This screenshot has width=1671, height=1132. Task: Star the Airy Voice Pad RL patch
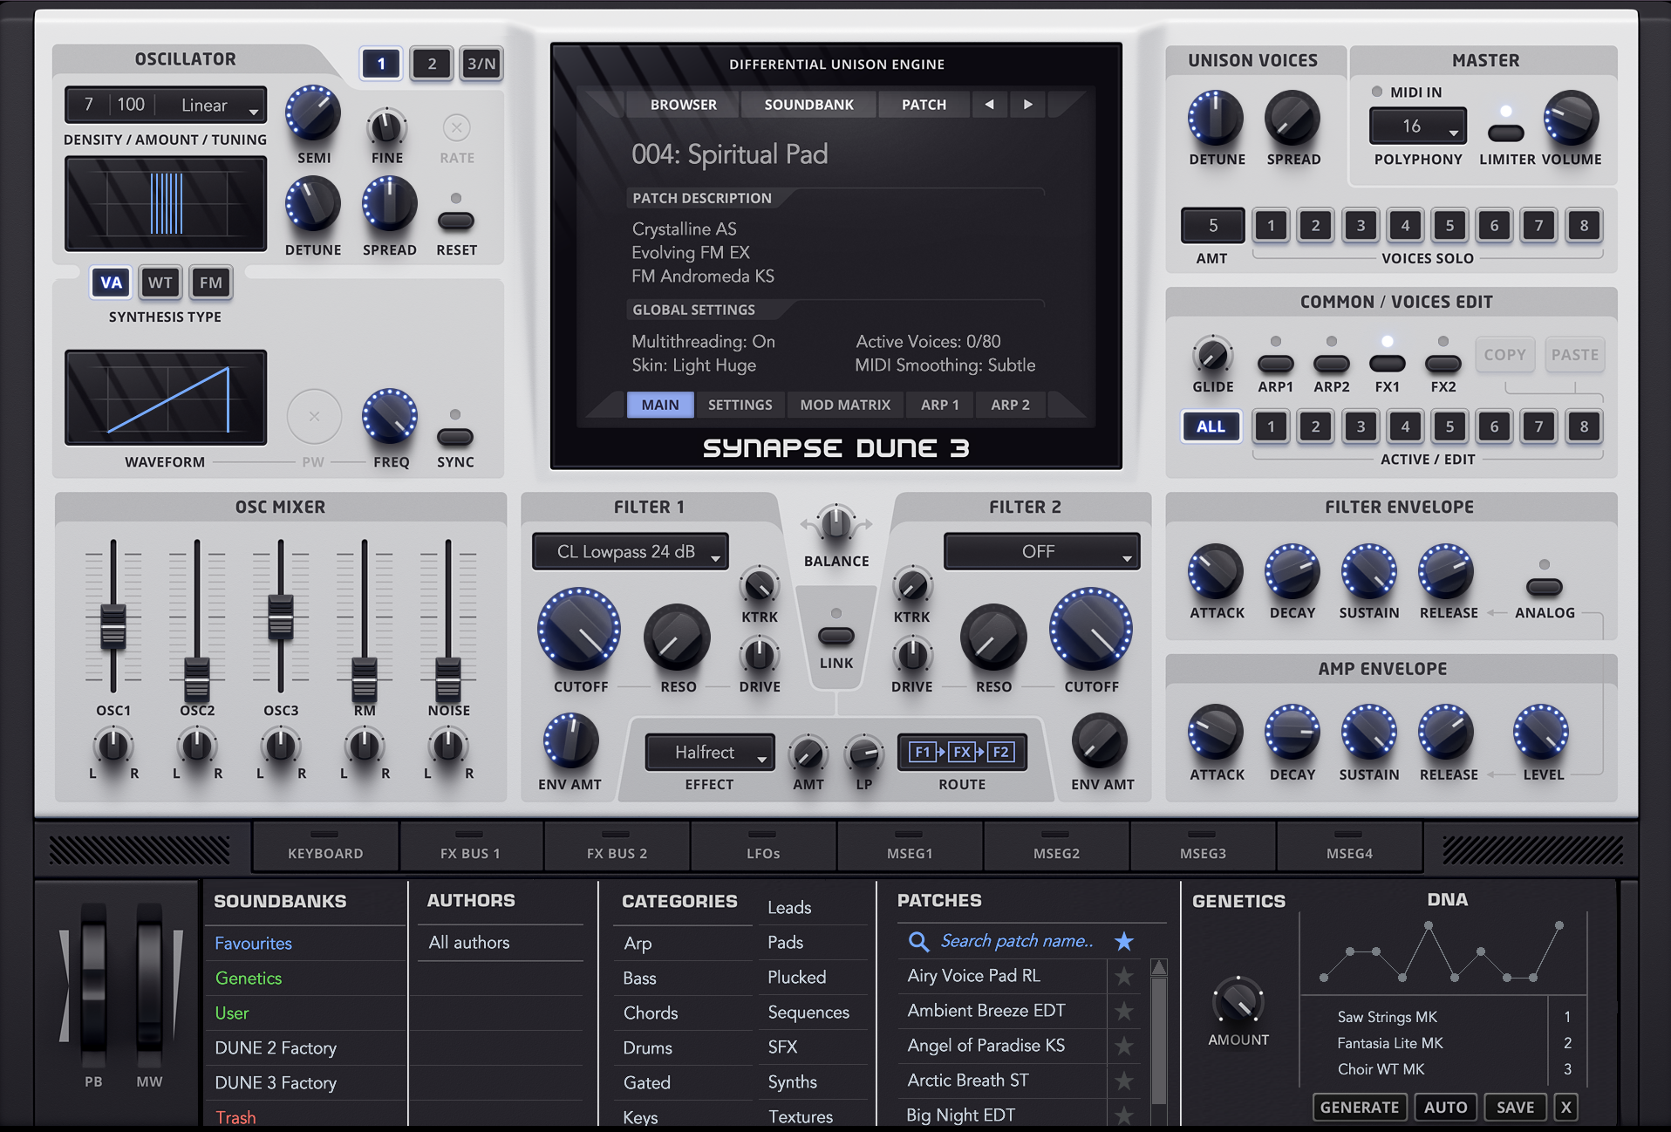[1124, 976]
